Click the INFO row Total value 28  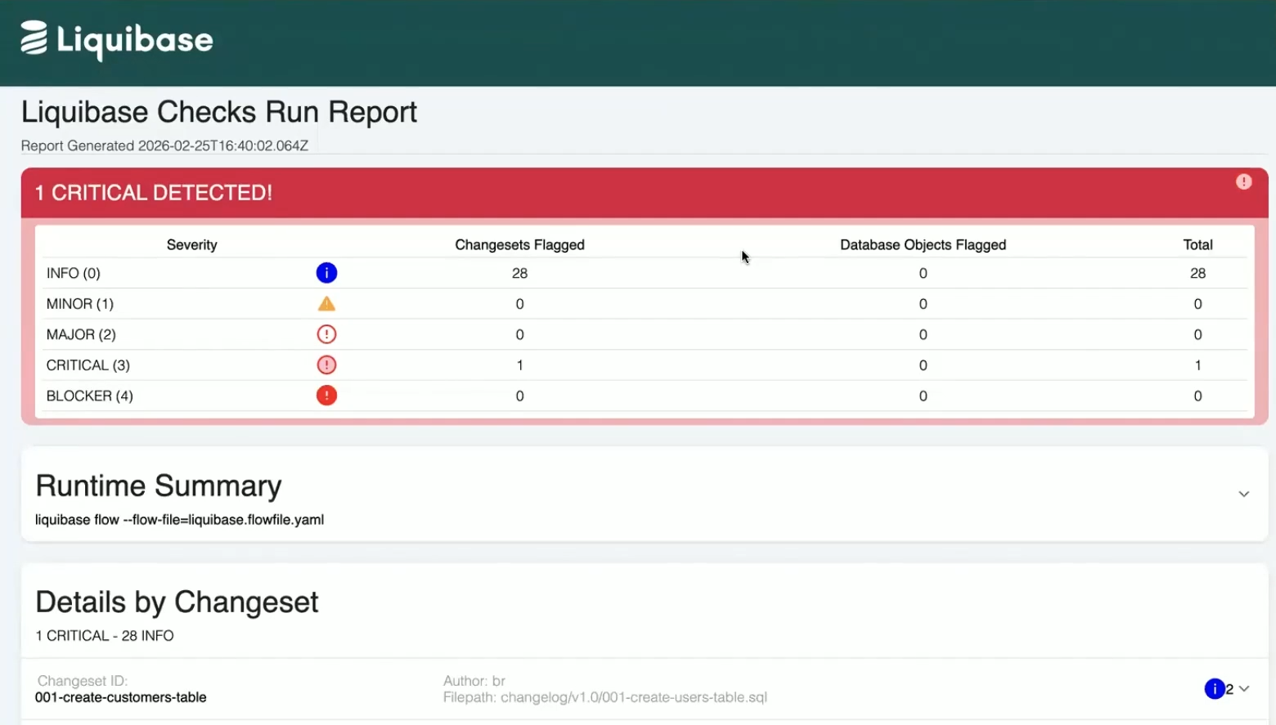(x=1197, y=273)
